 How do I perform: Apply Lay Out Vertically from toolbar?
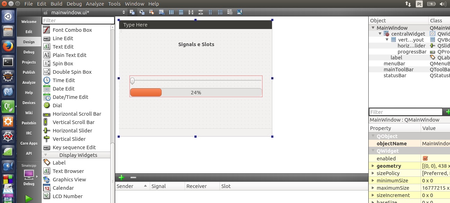tap(181, 12)
